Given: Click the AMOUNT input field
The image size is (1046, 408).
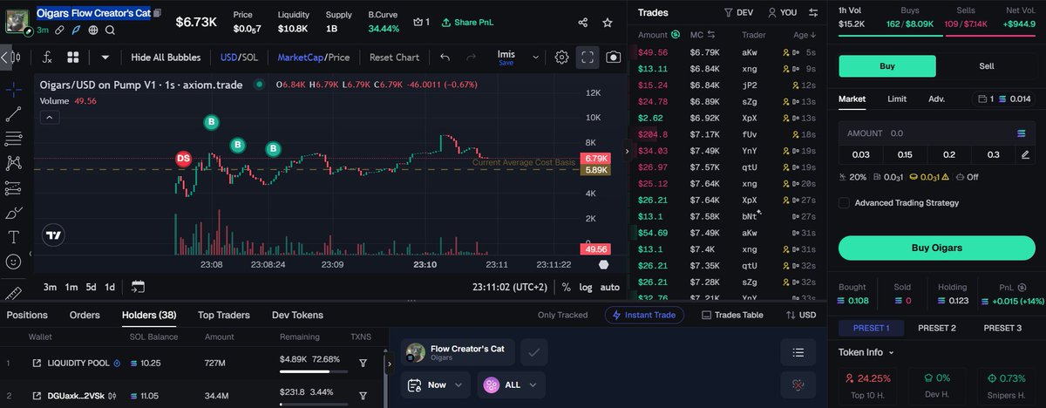Looking at the screenshot, I should tap(937, 133).
